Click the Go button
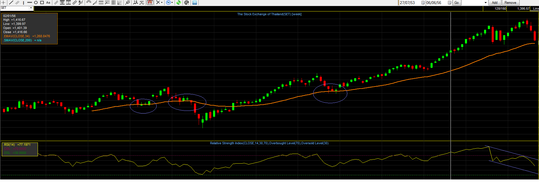The image size is (539, 190). point(456,3)
